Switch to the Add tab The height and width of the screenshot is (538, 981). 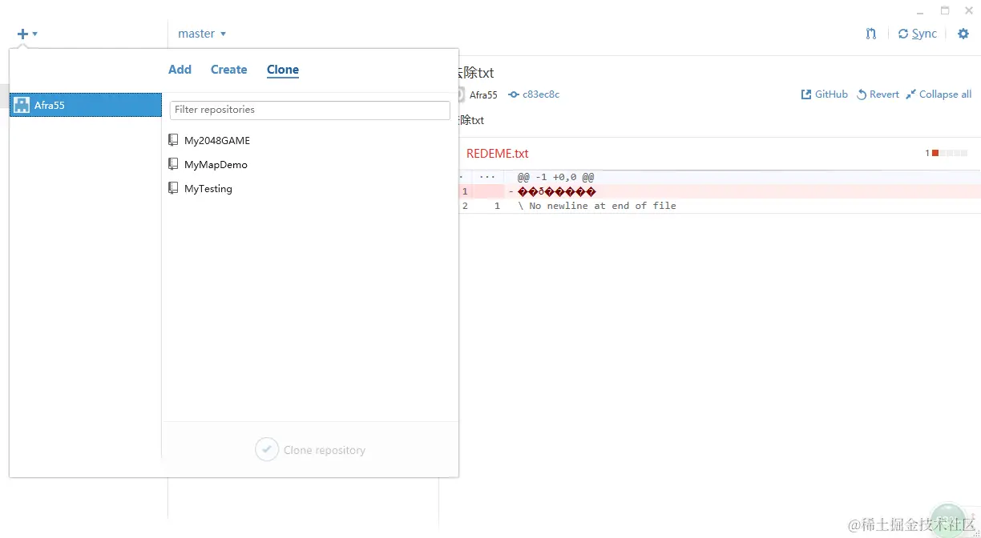[180, 70]
